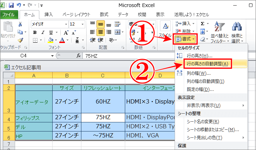Click the Clear eraser icon
Screen dimensions: 256x150
pos(202,39)
